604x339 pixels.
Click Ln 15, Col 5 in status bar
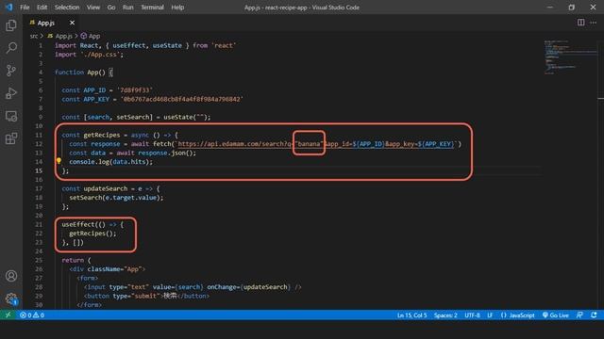411,315
